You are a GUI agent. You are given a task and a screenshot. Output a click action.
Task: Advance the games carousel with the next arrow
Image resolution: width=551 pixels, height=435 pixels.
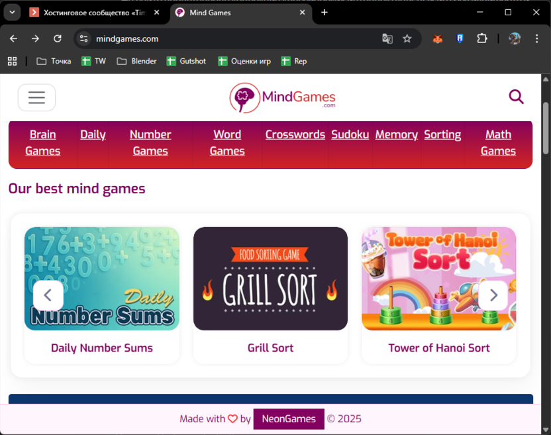click(493, 295)
